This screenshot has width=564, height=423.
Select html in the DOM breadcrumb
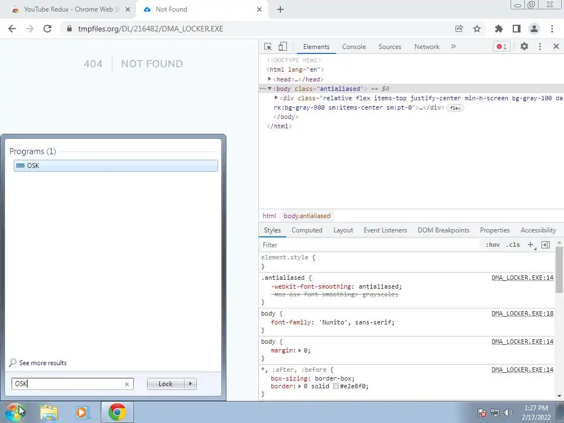click(x=269, y=216)
